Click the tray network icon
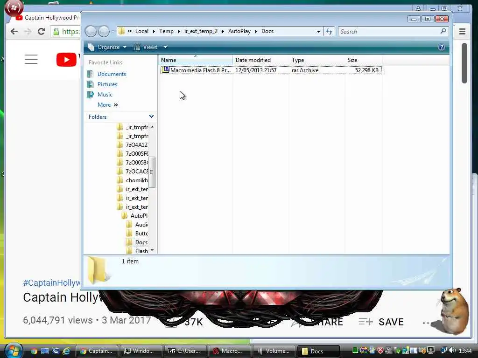478x358 pixels. click(x=443, y=351)
